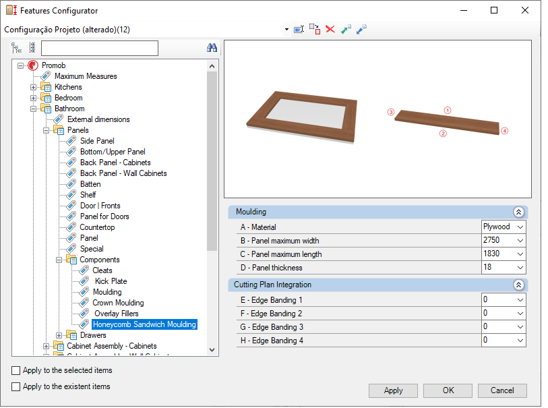Select the Batten tree item
548x408 pixels.
(x=90, y=184)
